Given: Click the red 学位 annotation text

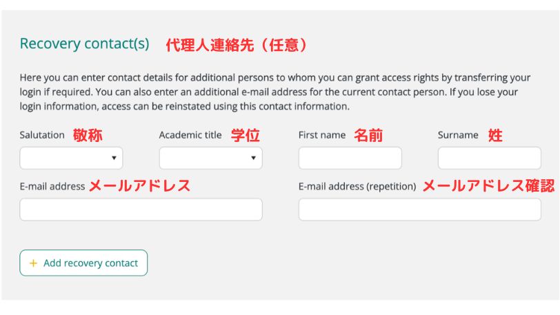Looking at the screenshot, I should coord(245,135).
